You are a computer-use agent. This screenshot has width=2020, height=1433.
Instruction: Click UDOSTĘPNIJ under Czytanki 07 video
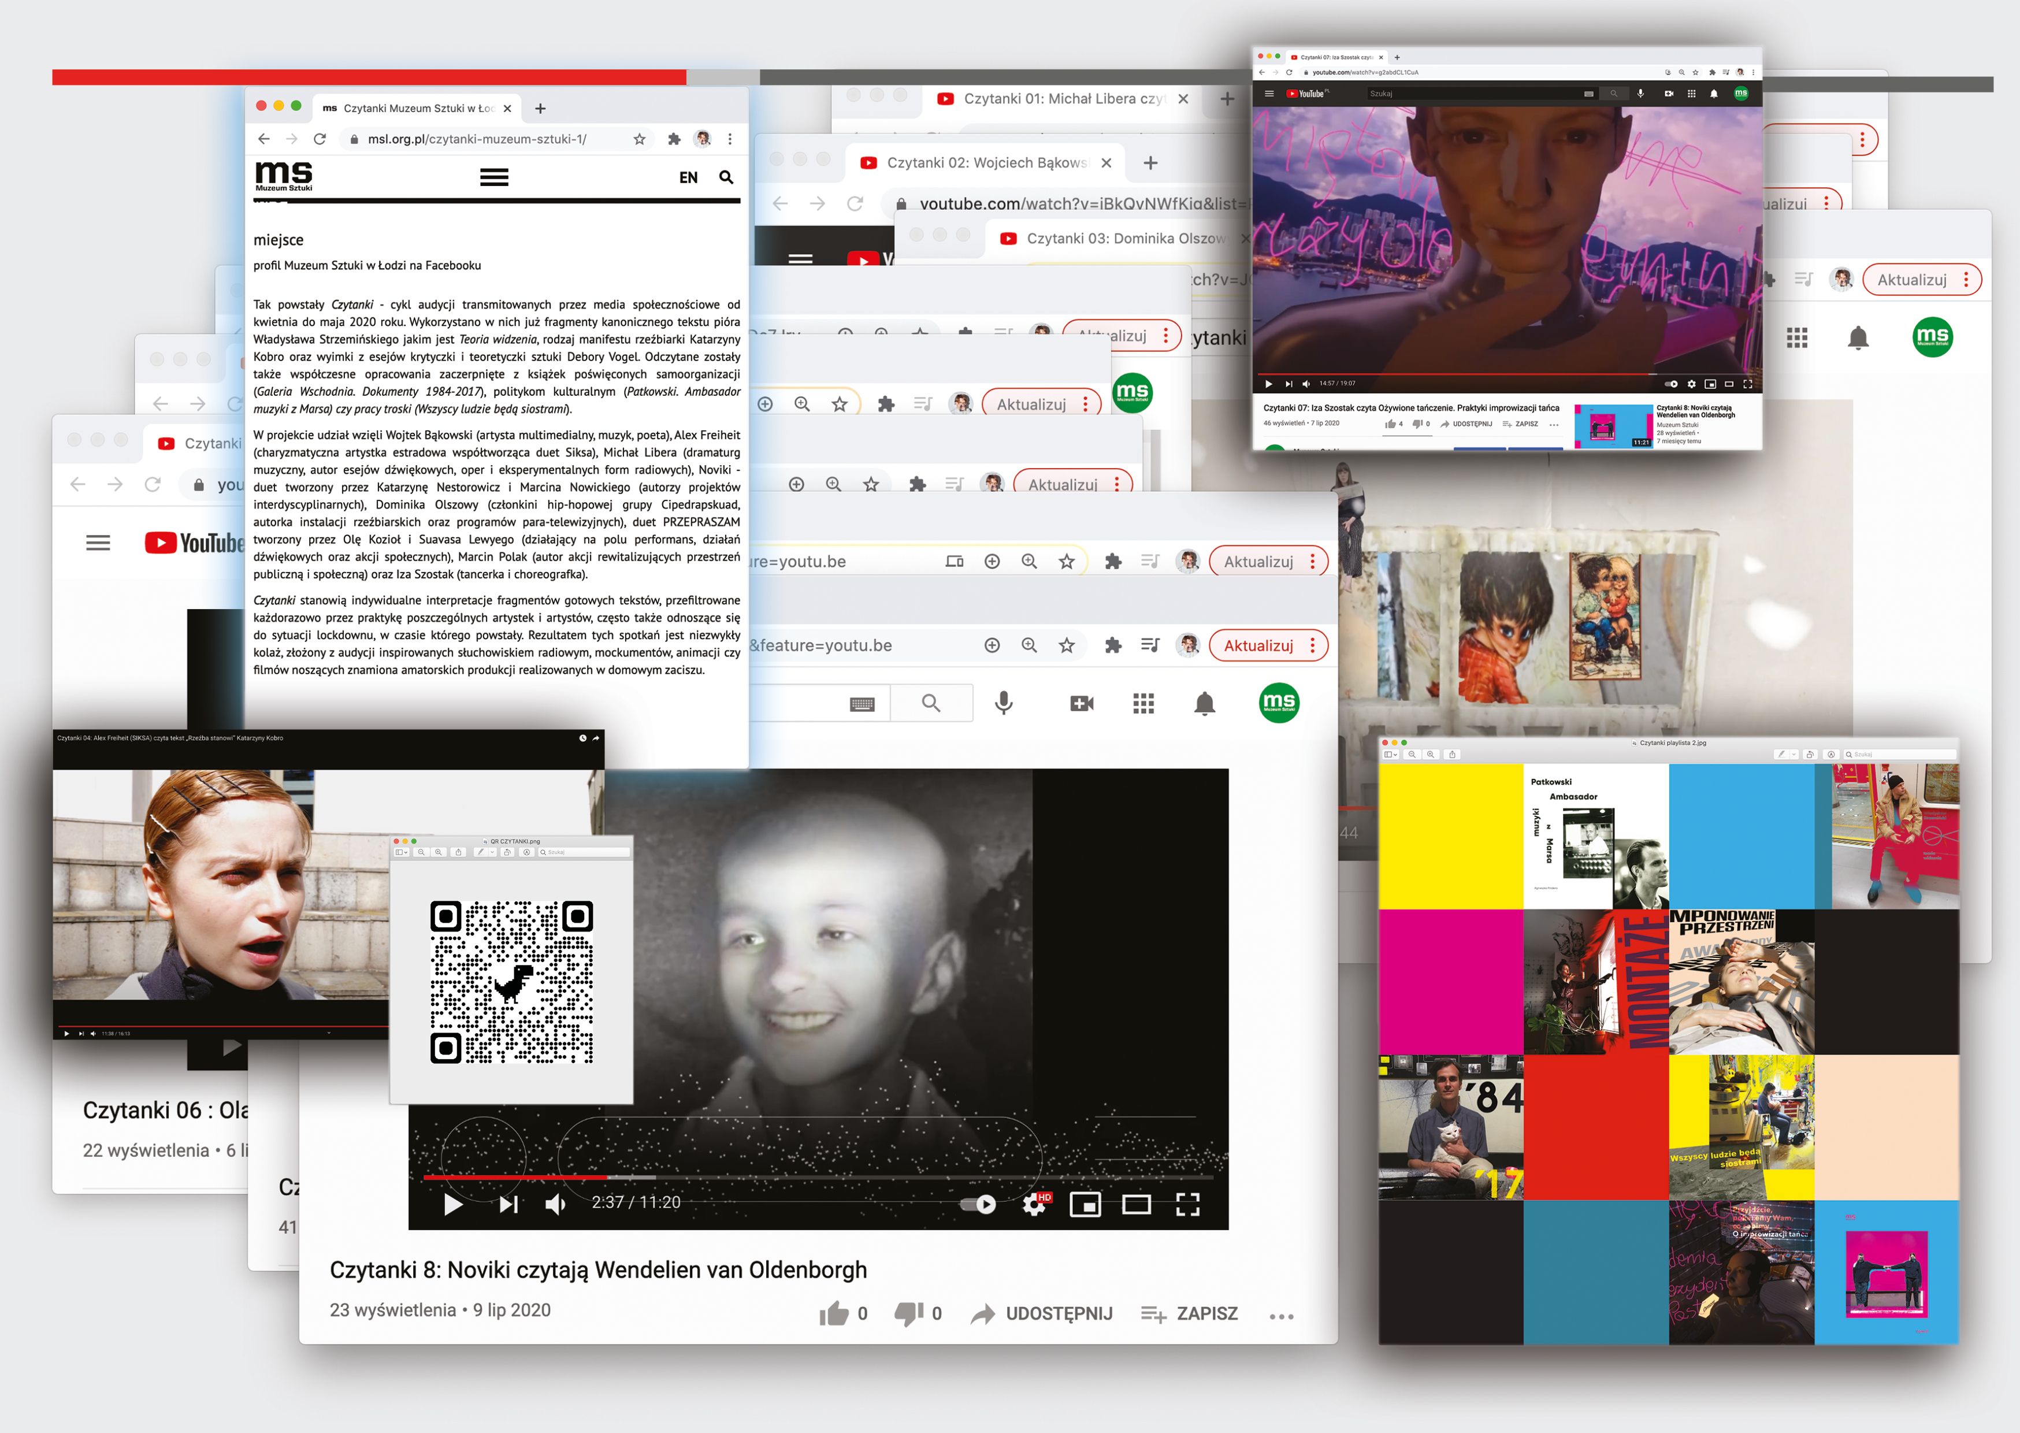[x=1466, y=425]
